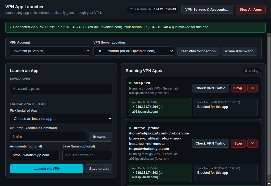Screen dimensions: 271x186
Task: Click the Launch an App heading
Action: point(24,71)
